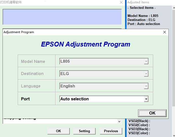Image resolution: width=175 pixels, height=137 pixels.
Task: Open Setting in the background window
Action: [x=84, y=131]
